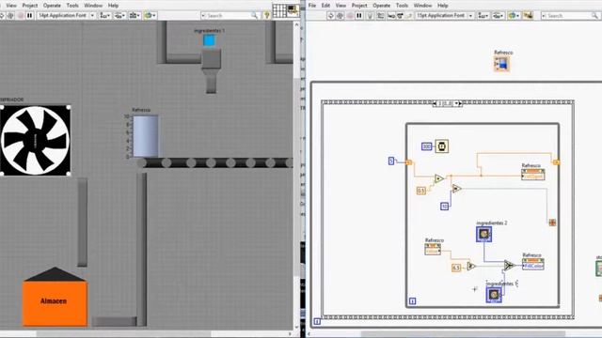Toggle Retain Wire Values button

tap(380, 16)
